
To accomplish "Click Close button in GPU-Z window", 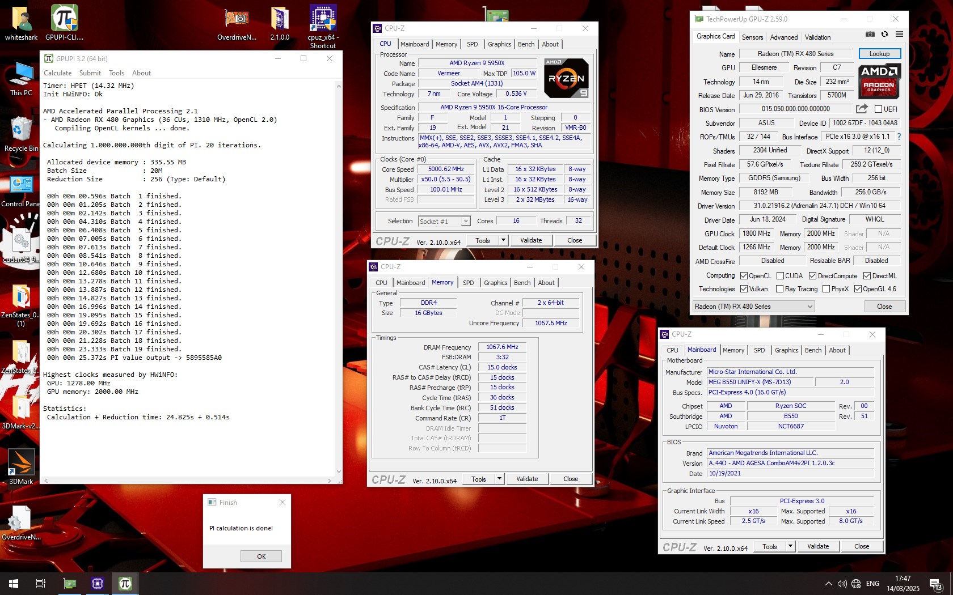I will click(884, 307).
